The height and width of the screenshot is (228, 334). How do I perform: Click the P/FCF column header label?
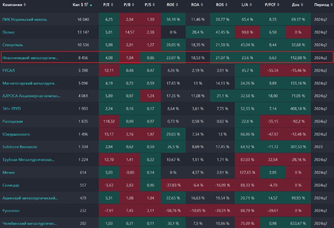[270, 5]
